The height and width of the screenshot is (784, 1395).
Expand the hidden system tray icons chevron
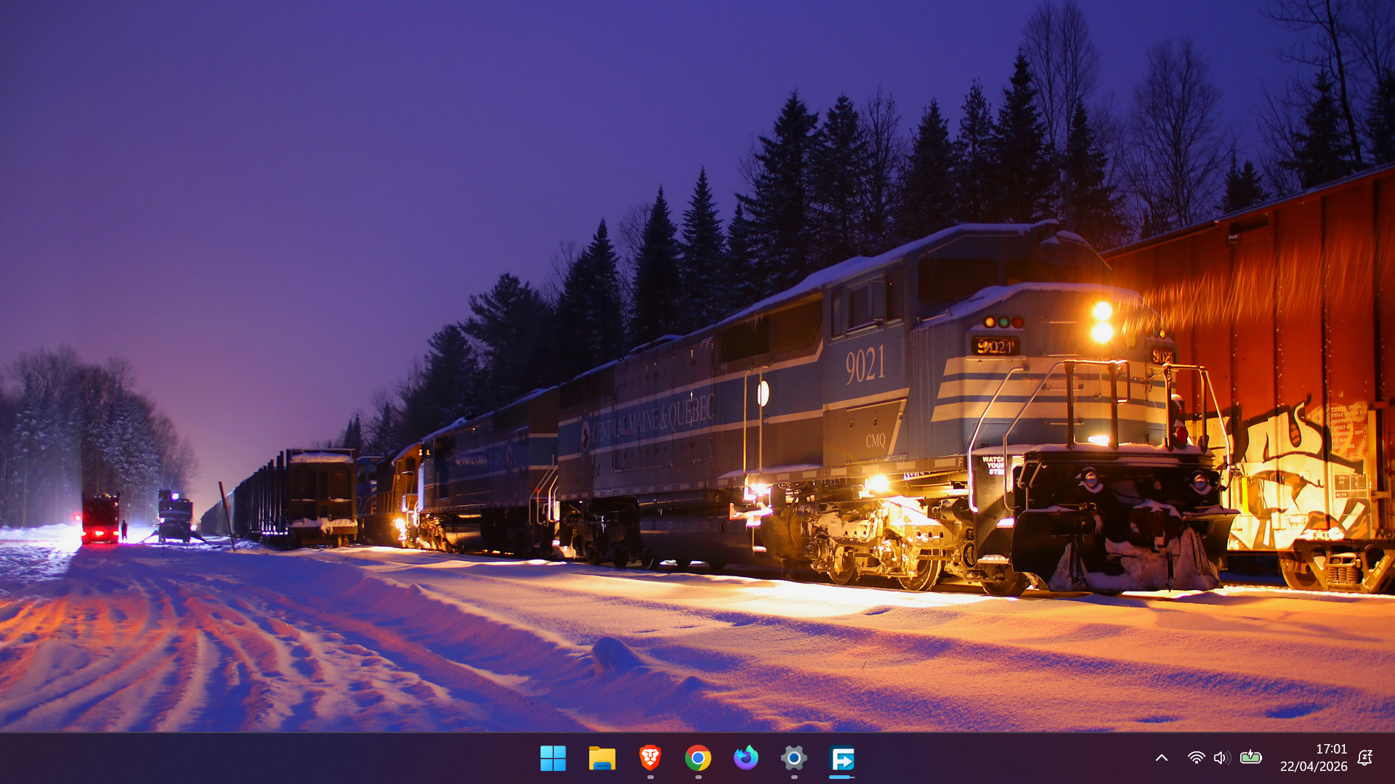(1162, 758)
